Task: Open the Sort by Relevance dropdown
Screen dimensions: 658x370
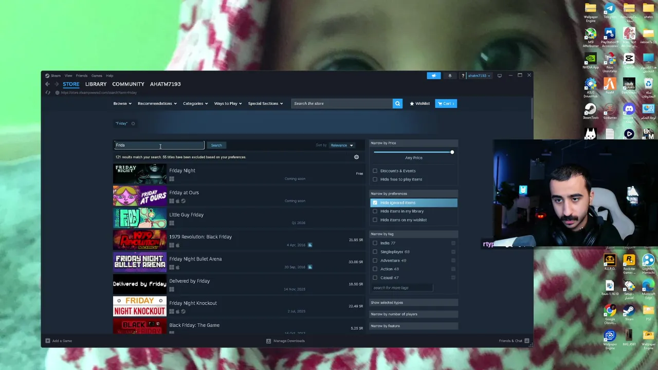Action: (x=342, y=145)
